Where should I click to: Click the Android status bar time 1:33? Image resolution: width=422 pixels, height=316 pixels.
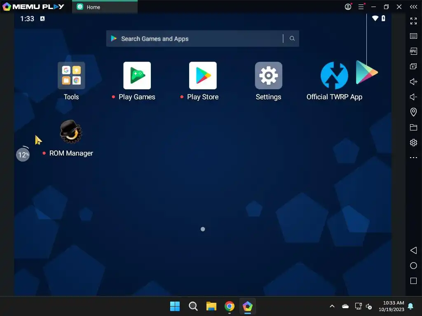click(27, 19)
